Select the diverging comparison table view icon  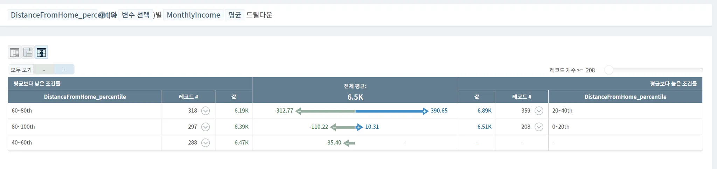pyautogui.click(x=41, y=52)
